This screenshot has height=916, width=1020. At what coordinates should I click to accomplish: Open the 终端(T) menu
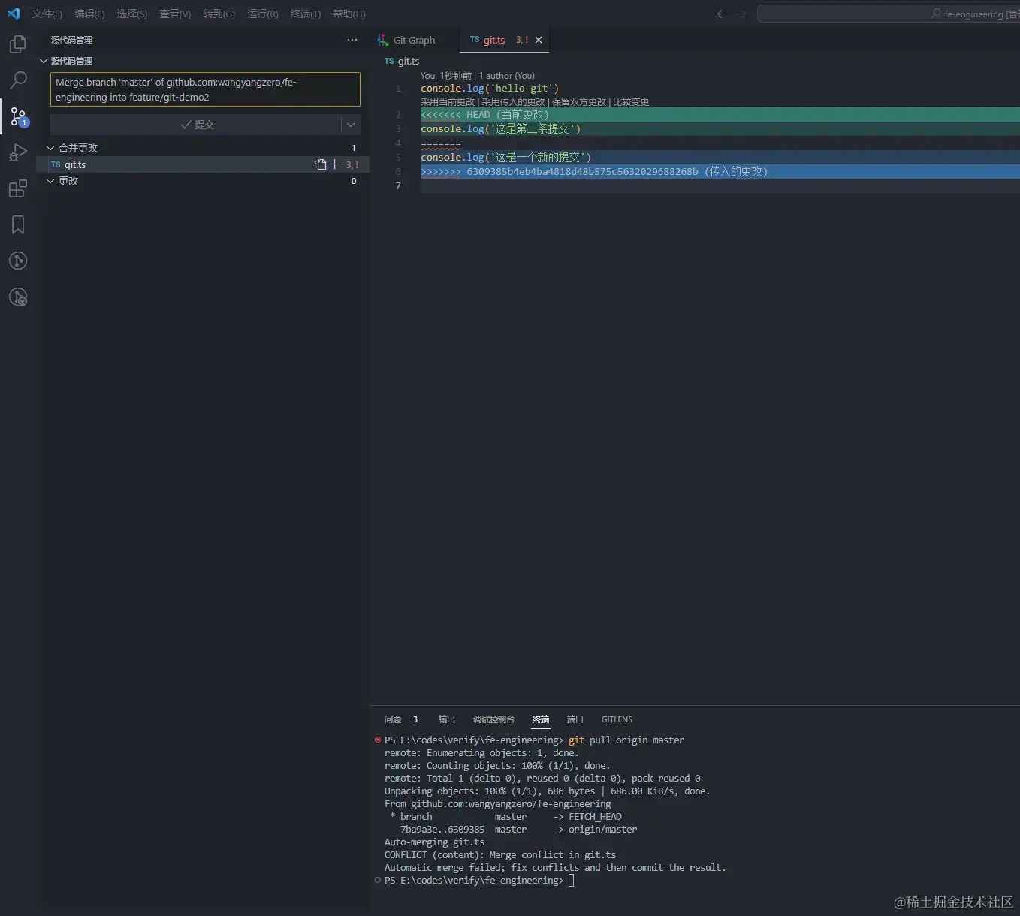(x=305, y=14)
